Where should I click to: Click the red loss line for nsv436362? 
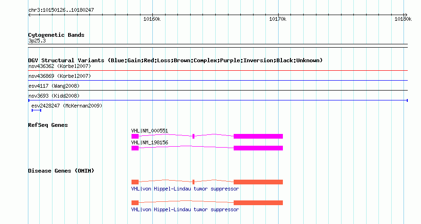tap(218, 71)
